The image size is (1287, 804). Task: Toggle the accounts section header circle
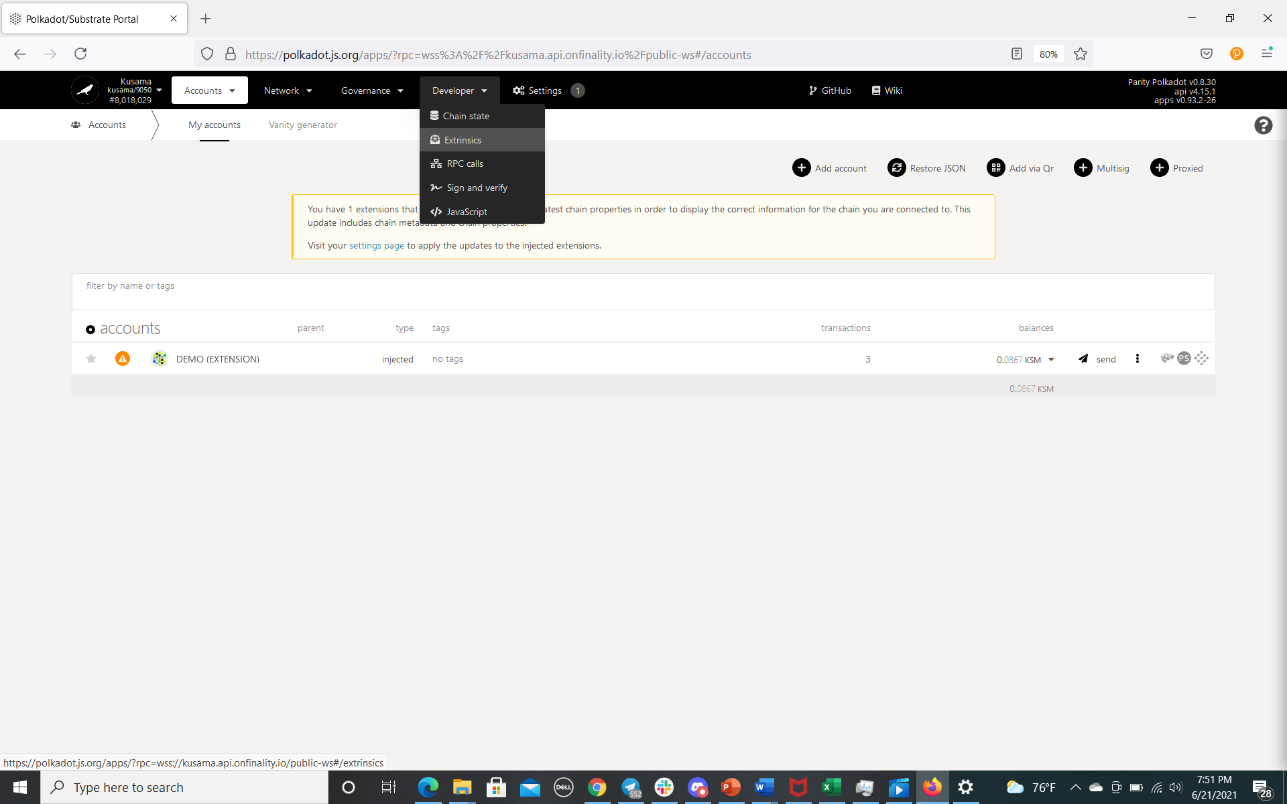(90, 329)
